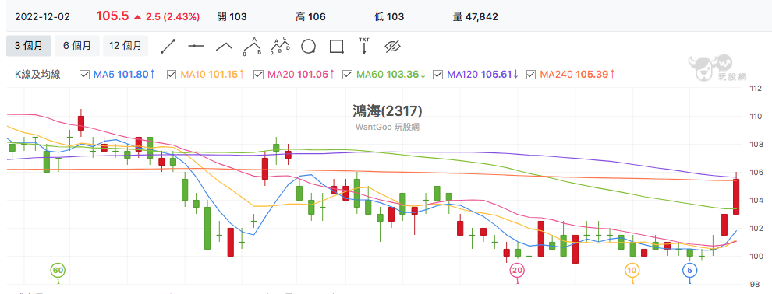Click the K線及均線 label
The width and height of the screenshot is (772, 294).
coord(37,75)
